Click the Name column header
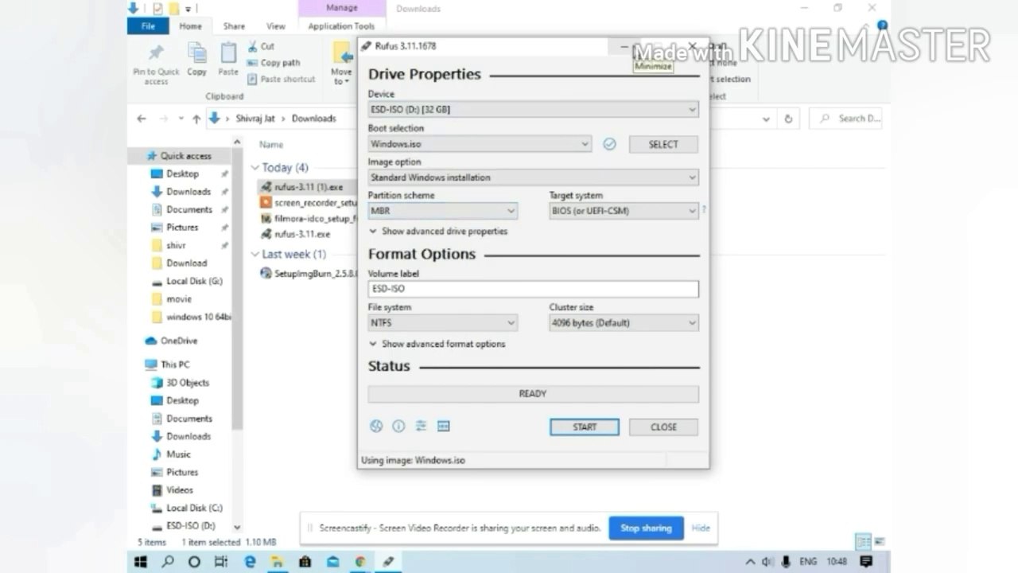Image resolution: width=1018 pixels, height=573 pixels. coord(271,145)
